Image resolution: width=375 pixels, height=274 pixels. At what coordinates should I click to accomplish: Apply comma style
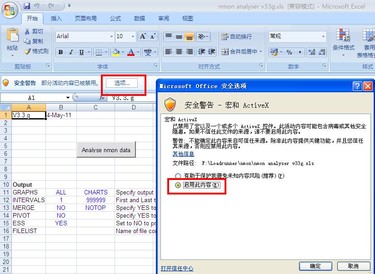300,52
